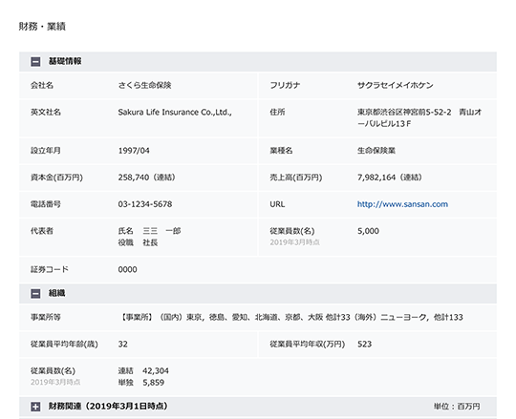Select Sakura Life Insurance Co.,Ltd., text
This screenshot has height=419, width=516.
pos(175,112)
